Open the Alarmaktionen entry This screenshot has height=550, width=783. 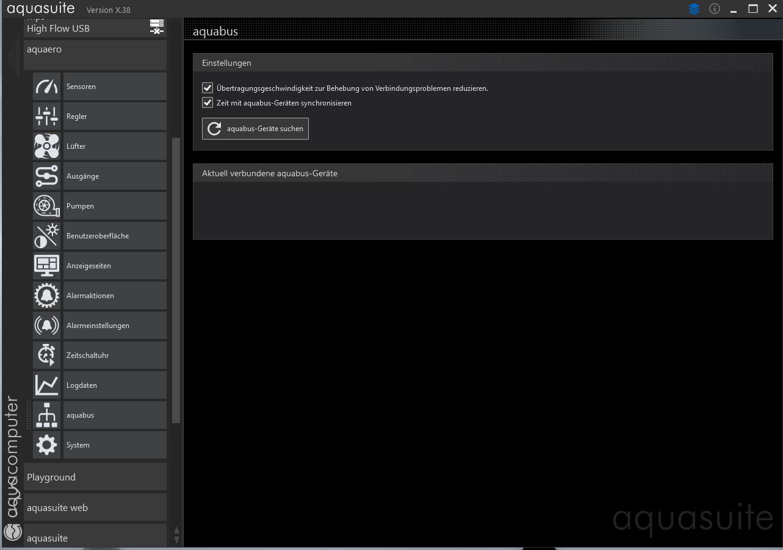[115, 296]
